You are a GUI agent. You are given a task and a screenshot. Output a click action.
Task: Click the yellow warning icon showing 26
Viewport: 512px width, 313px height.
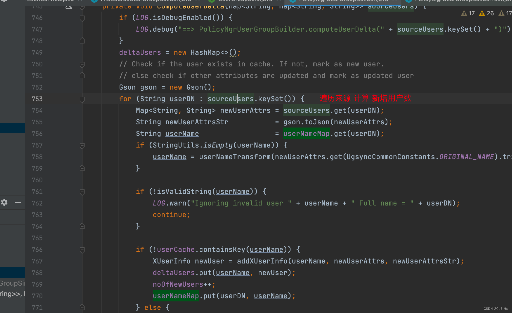coord(486,13)
